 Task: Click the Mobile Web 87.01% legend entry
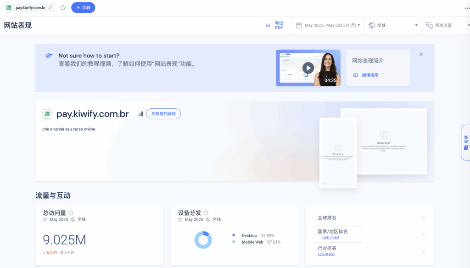257,242
